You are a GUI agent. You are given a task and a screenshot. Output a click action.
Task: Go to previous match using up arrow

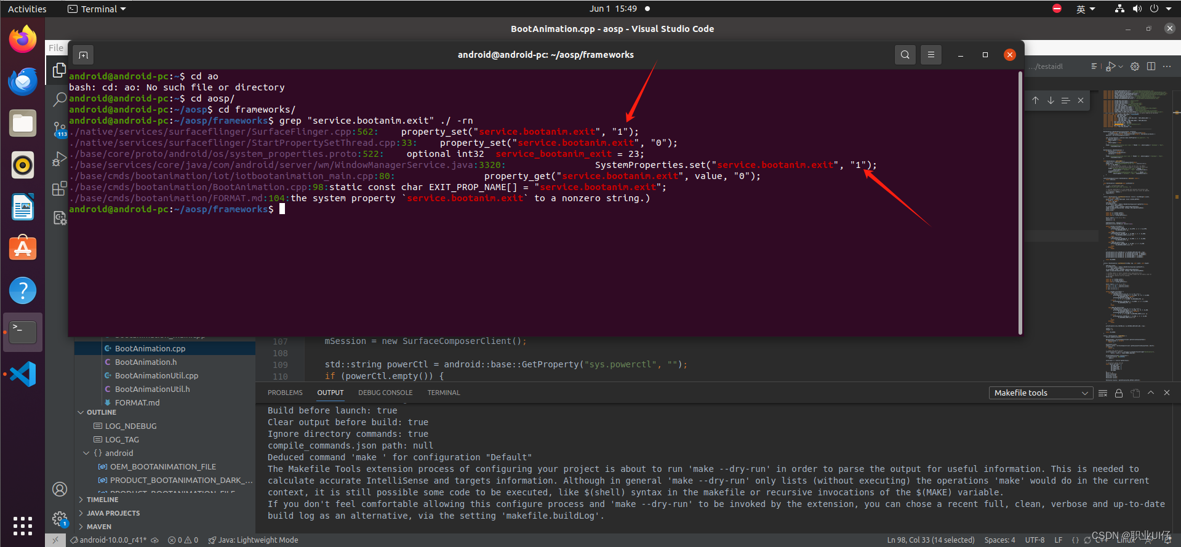pyautogui.click(x=1035, y=100)
